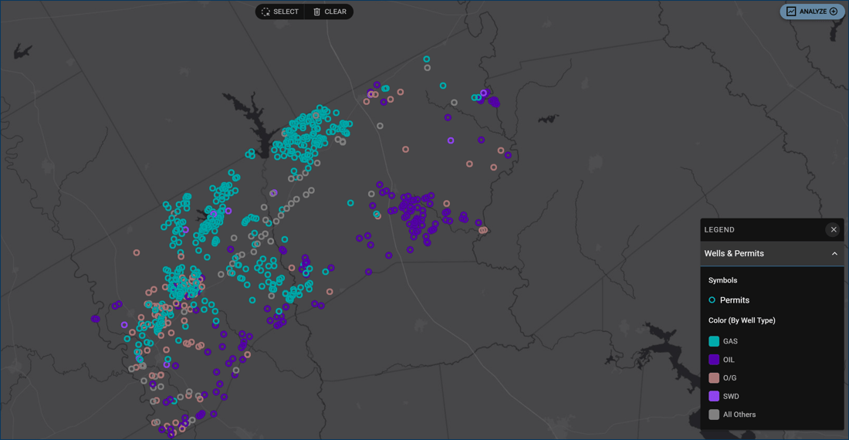Collapse the Wells & Permits section

[834, 253]
